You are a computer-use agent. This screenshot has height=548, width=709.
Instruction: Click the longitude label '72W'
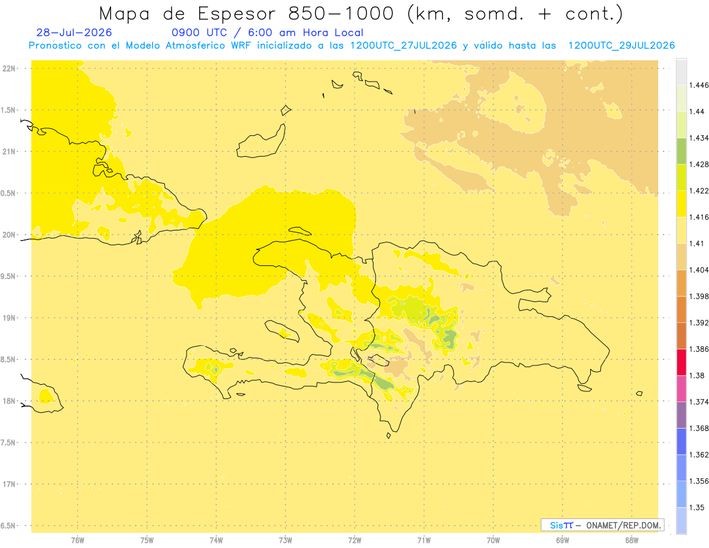(x=354, y=540)
